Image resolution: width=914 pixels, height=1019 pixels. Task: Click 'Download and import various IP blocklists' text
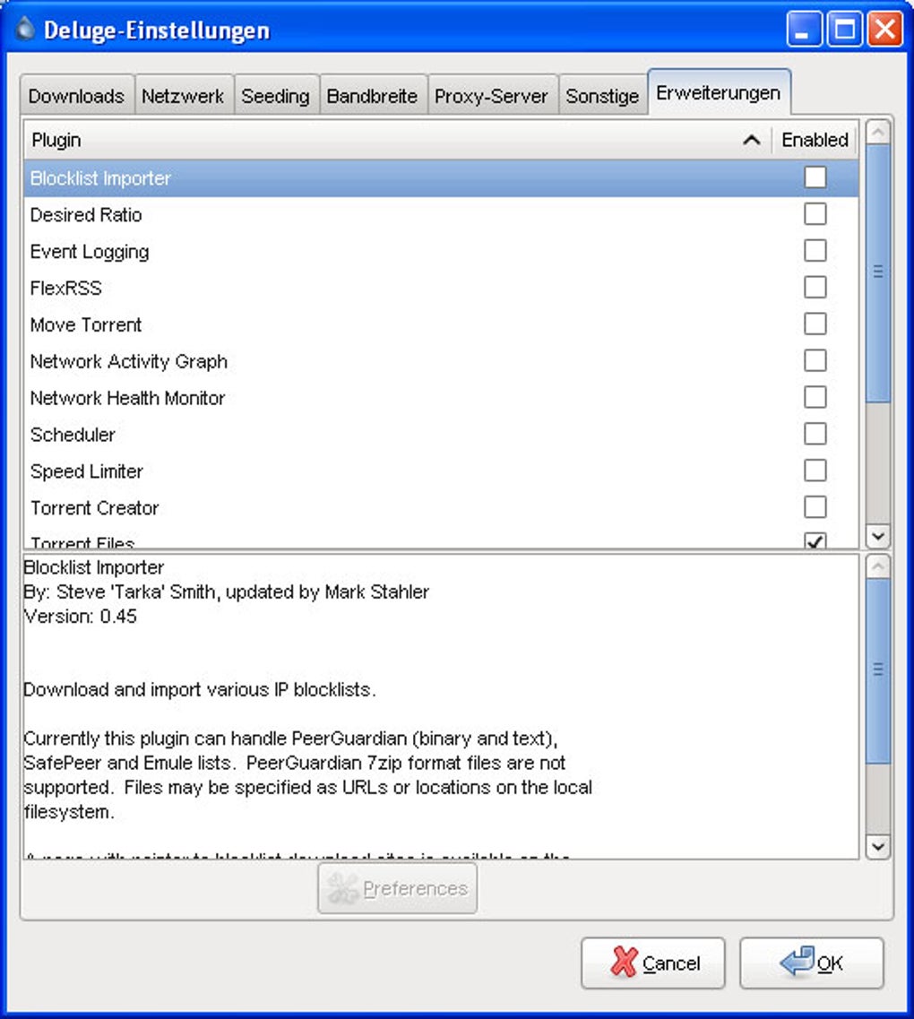(200, 689)
